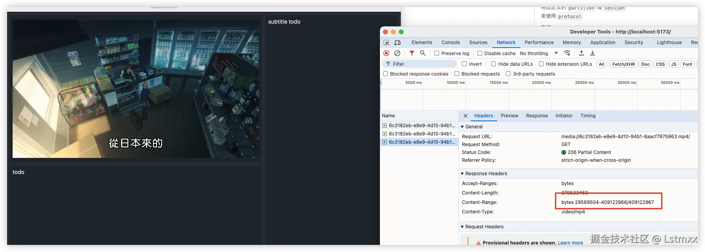Open the Security panel
This screenshot has height=252, width=705.
click(634, 43)
